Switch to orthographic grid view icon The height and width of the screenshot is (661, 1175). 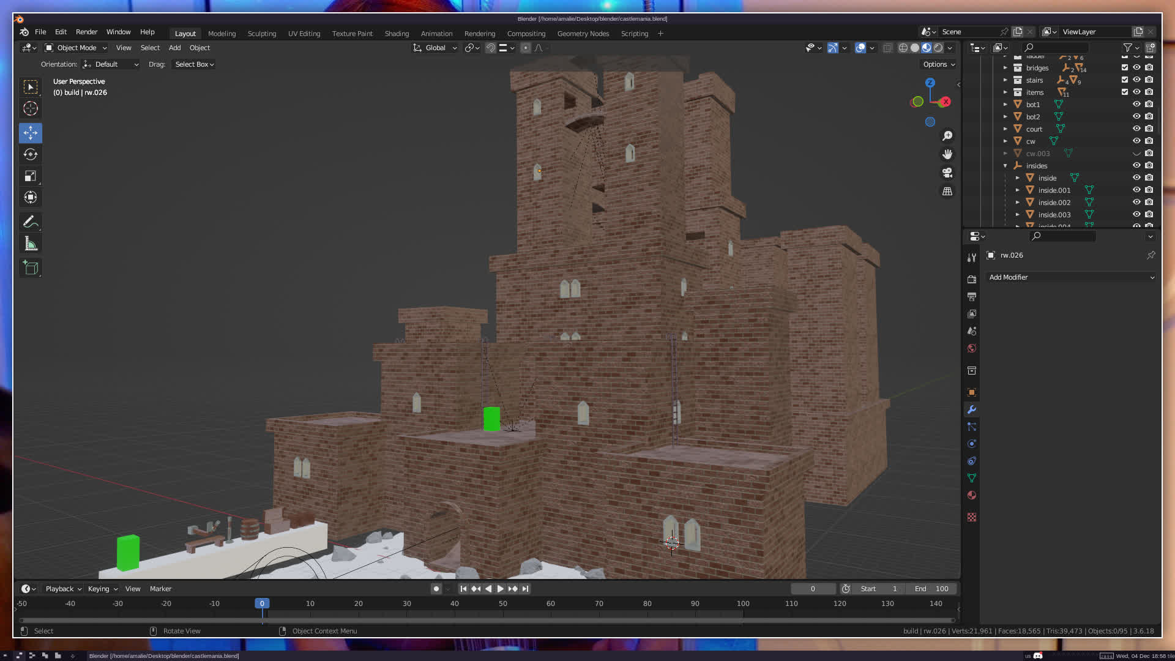(947, 192)
